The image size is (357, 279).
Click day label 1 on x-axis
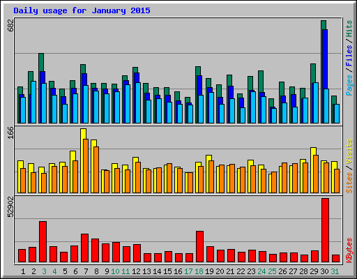pos(23,271)
